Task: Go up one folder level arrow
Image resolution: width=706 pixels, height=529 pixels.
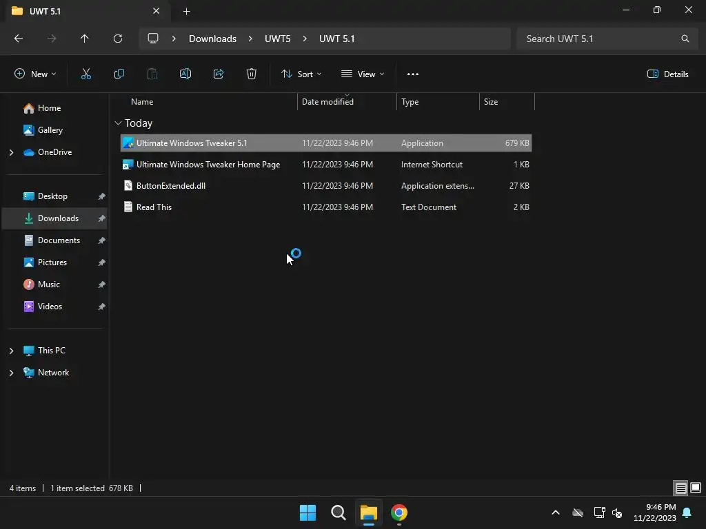Action: [x=85, y=39]
